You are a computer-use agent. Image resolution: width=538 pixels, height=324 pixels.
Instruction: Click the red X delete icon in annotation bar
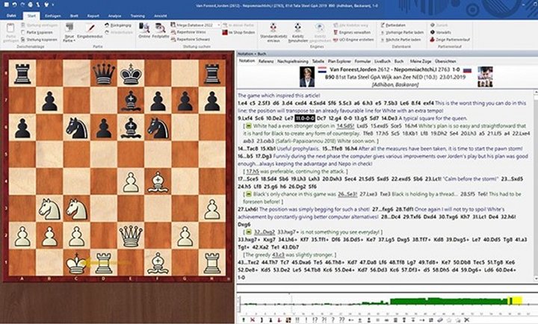tap(253, 320)
